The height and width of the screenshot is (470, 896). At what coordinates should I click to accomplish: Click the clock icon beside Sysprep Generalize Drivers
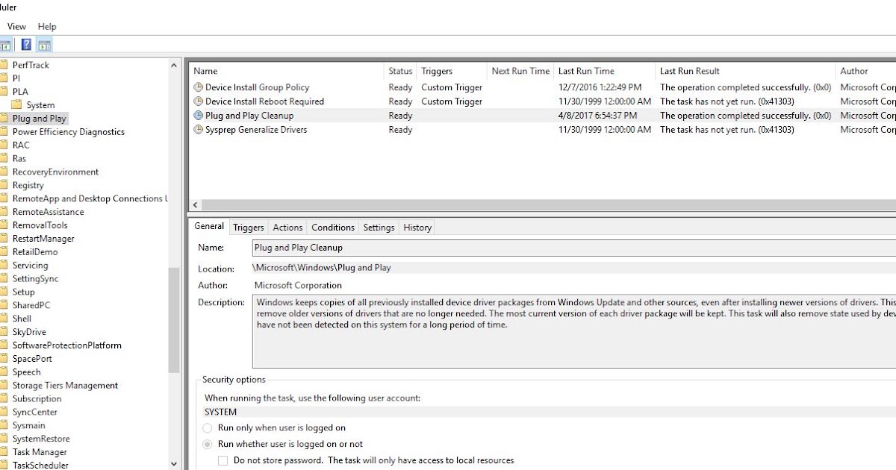click(198, 130)
